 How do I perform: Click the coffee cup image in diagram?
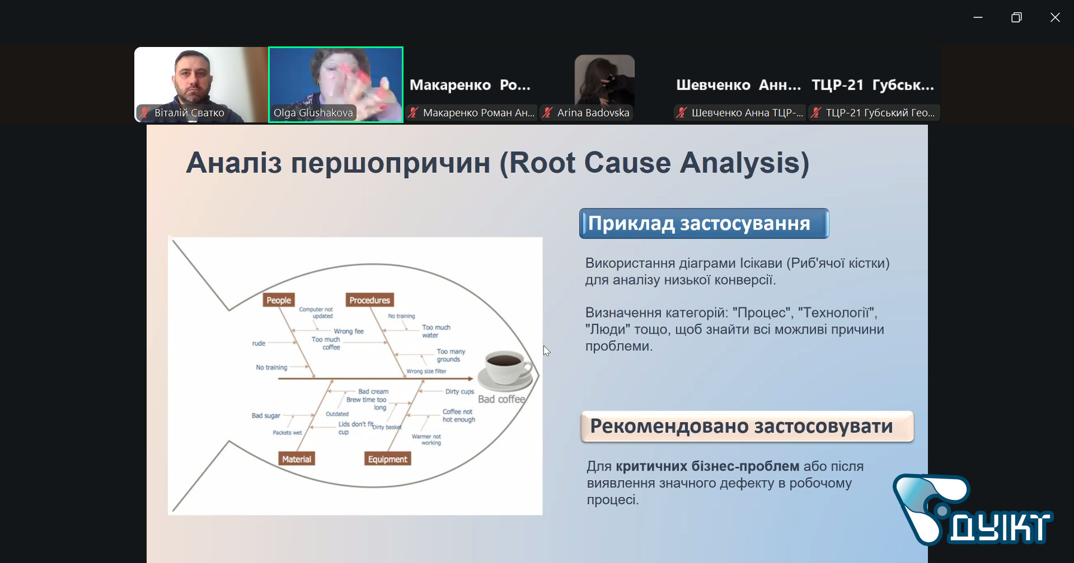(x=506, y=369)
